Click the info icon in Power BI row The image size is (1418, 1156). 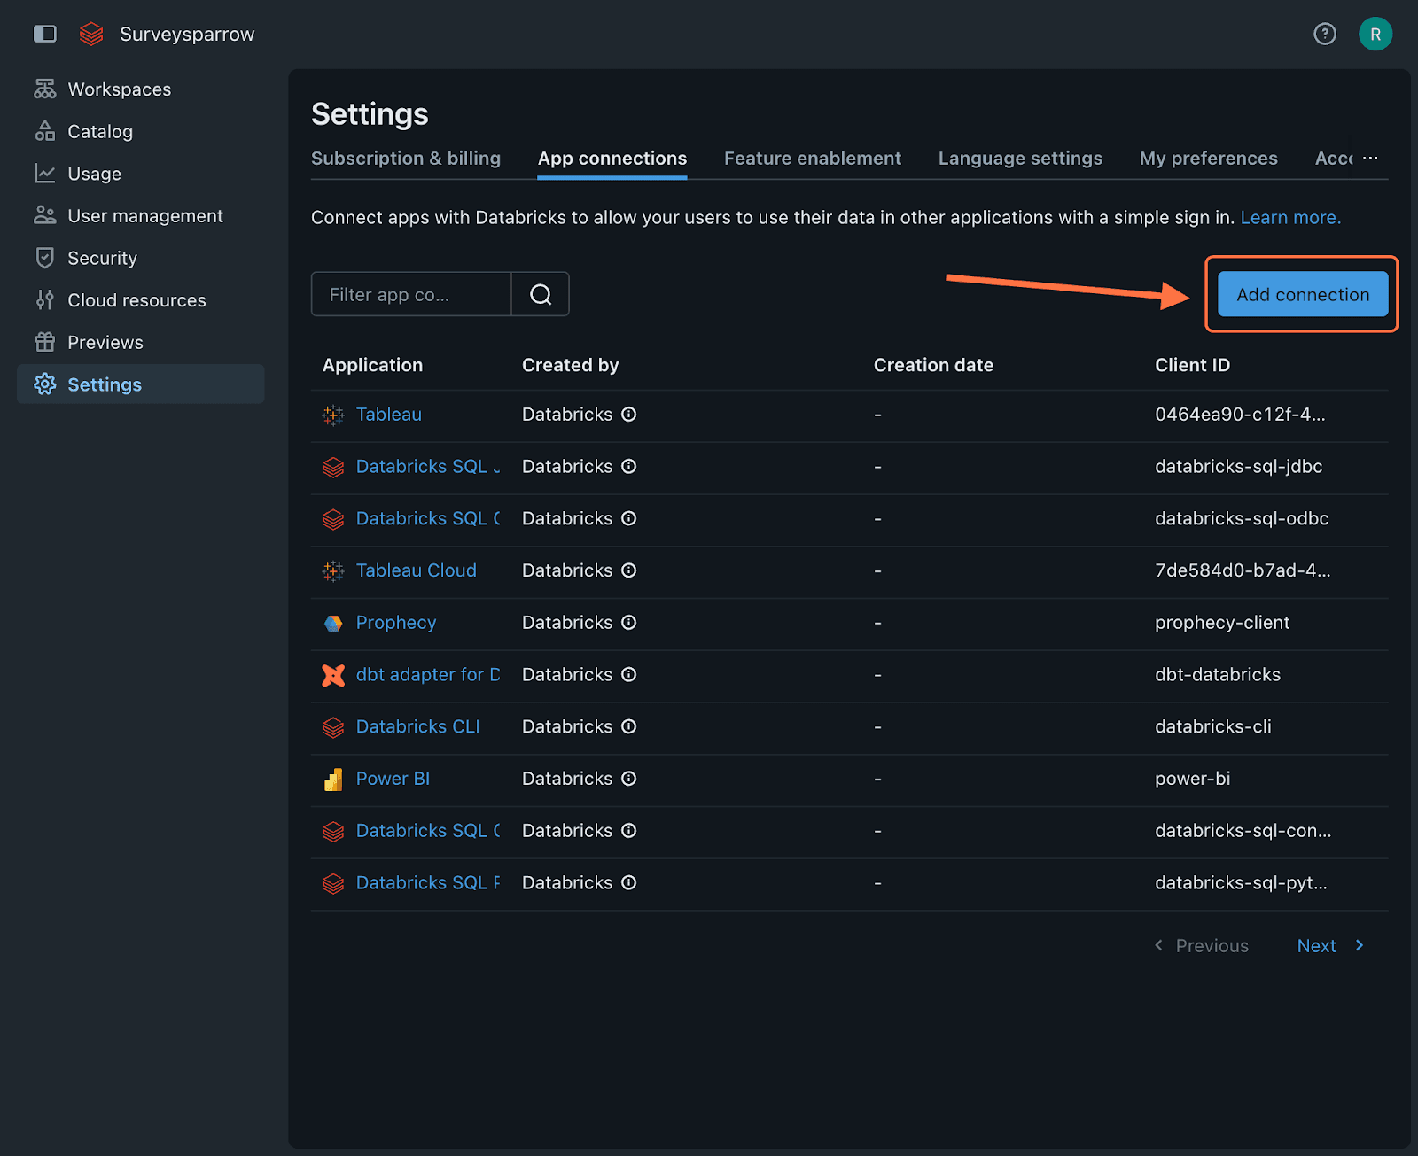pyautogui.click(x=629, y=779)
